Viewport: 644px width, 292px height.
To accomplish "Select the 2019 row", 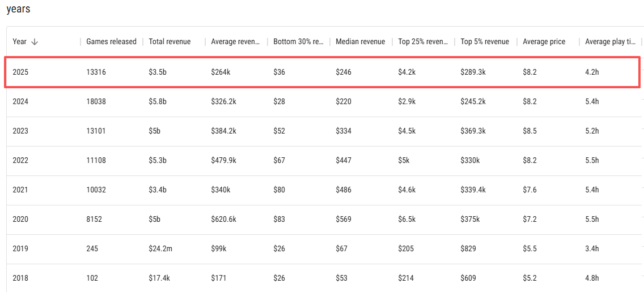I will (20, 248).
